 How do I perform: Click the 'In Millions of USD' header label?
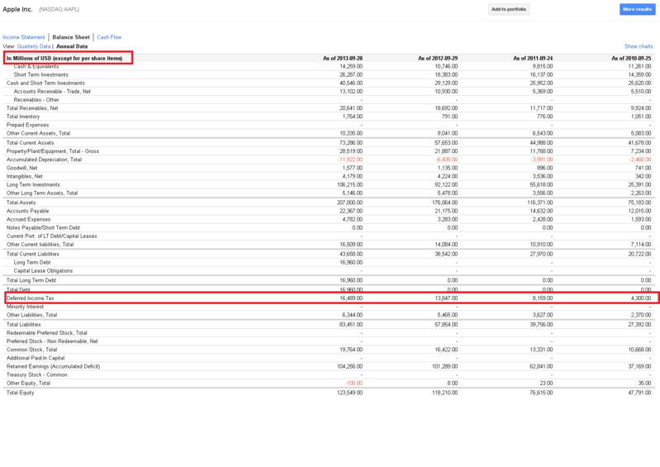tap(64, 58)
